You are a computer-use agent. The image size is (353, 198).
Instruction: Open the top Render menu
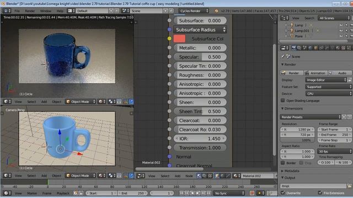pyautogui.click(x=30, y=11)
